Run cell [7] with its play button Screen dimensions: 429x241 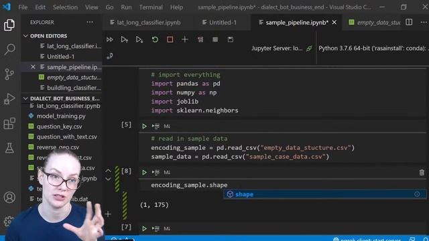pyautogui.click(x=144, y=228)
